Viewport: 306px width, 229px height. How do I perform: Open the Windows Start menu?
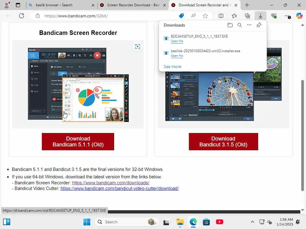[87, 222]
